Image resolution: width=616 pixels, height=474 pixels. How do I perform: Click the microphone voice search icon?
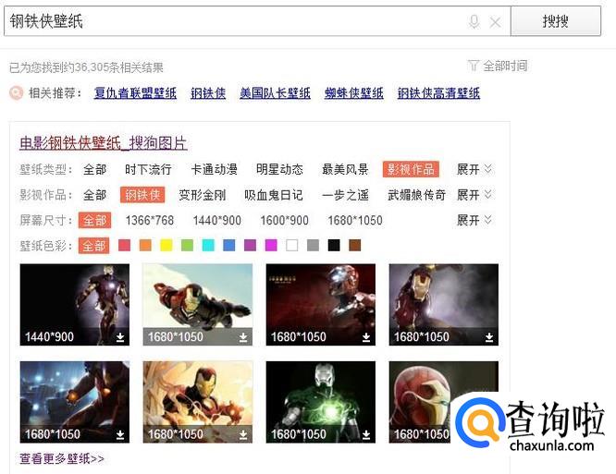click(474, 21)
